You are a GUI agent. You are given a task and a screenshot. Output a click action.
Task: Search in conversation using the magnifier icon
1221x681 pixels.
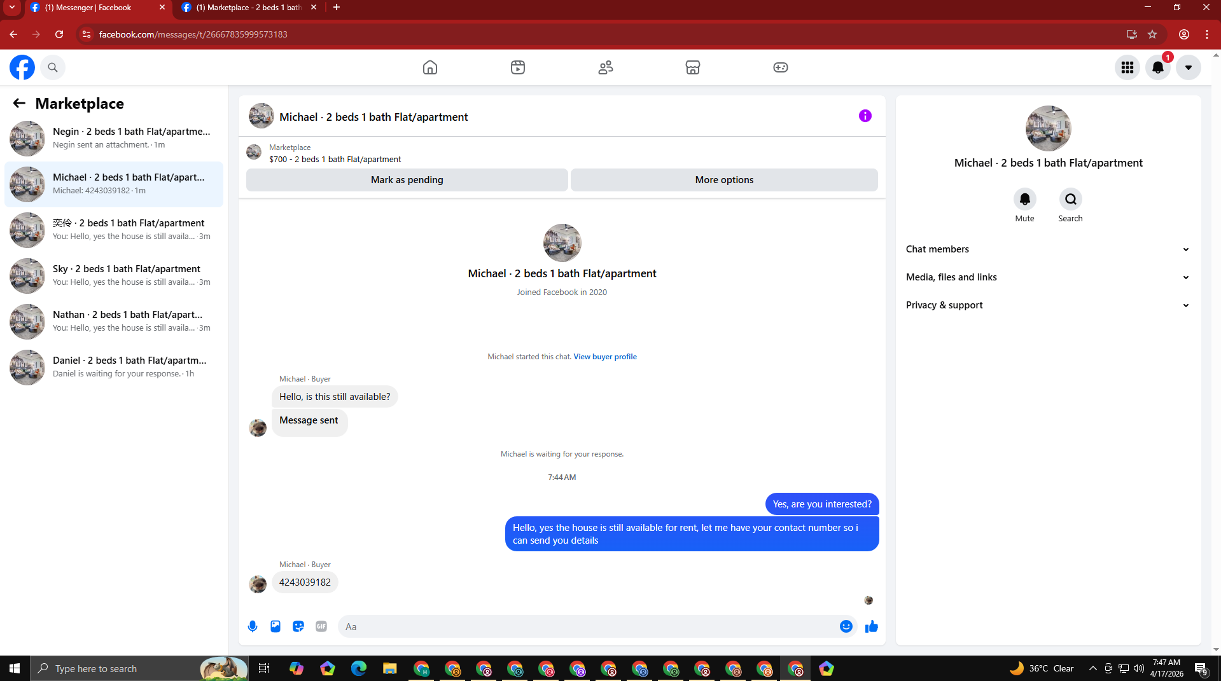[1071, 199]
